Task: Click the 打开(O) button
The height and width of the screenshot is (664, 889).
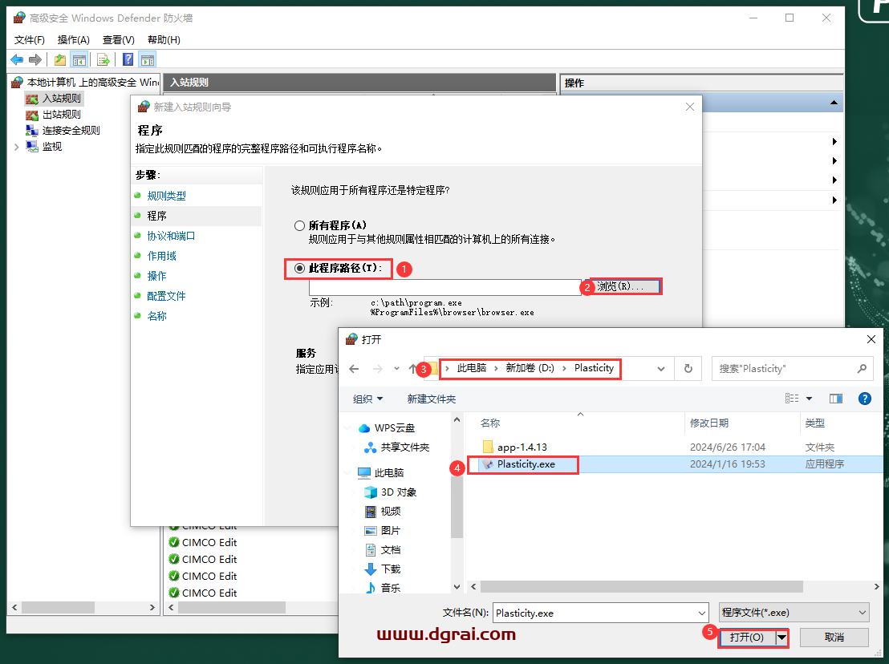Action: point(747,638)
